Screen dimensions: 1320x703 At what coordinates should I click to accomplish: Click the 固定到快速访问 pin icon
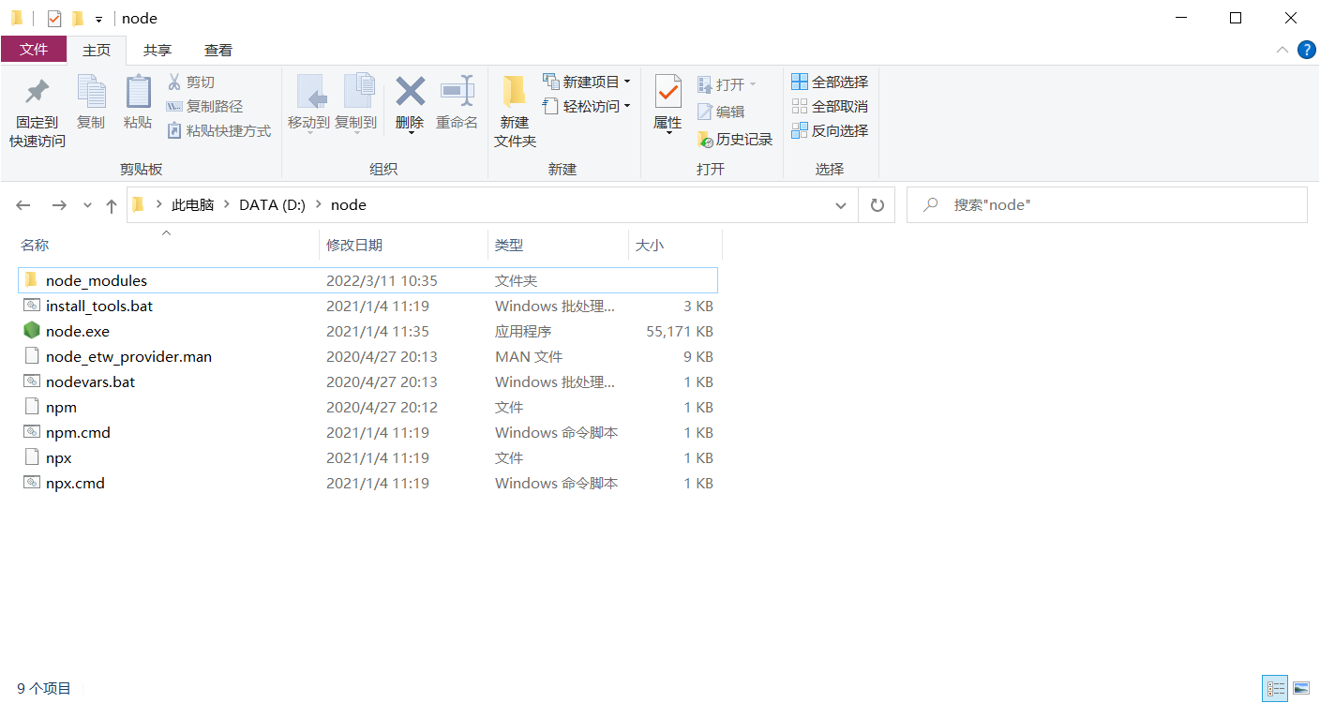coord(37,92)
